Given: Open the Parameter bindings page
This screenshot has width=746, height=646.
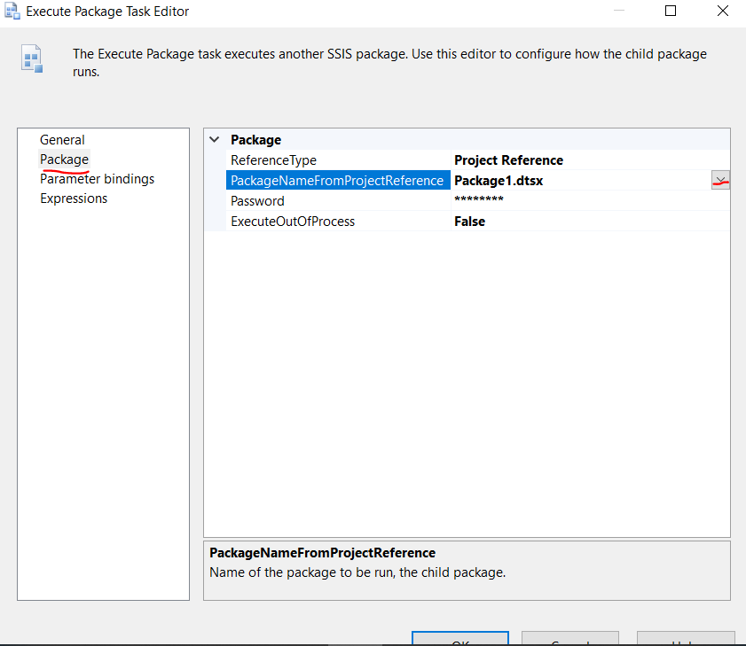Looking at the screenshot, I should pyautogui.click(x=97, y=178).
